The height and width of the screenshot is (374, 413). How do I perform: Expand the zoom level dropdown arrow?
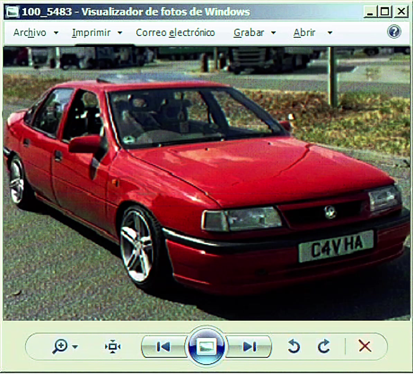tap(75, 347)
